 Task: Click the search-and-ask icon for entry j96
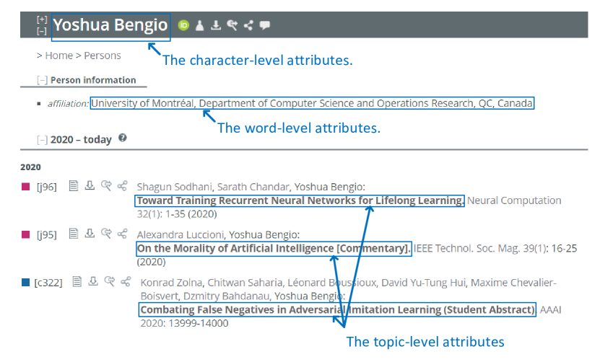point(106,186)
